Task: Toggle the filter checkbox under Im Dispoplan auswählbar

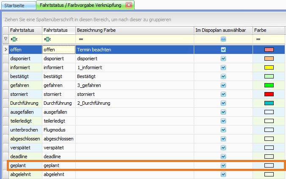Action: click(x=223, y=39)
